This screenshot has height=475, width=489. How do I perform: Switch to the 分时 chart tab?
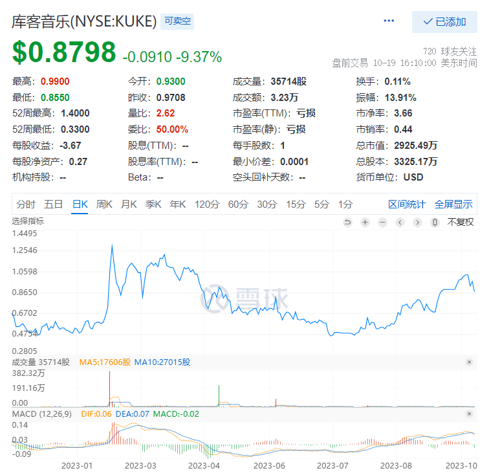26,204
